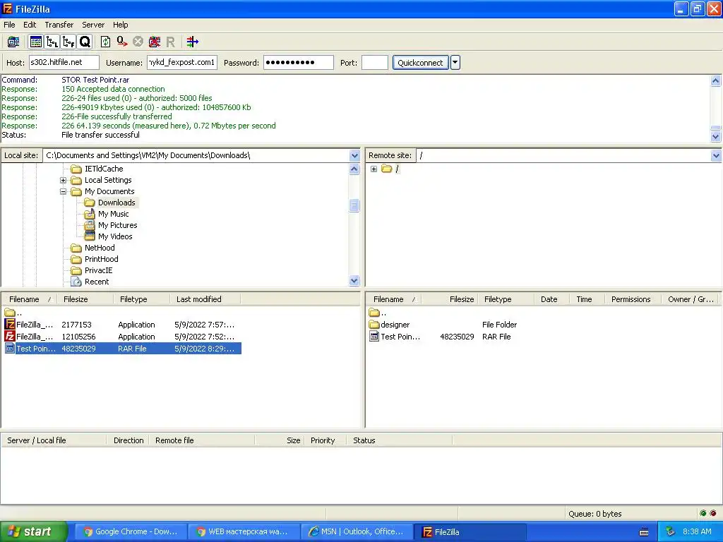Click the Quickconnect button
723x542 pixels.
tap(420, 63)
